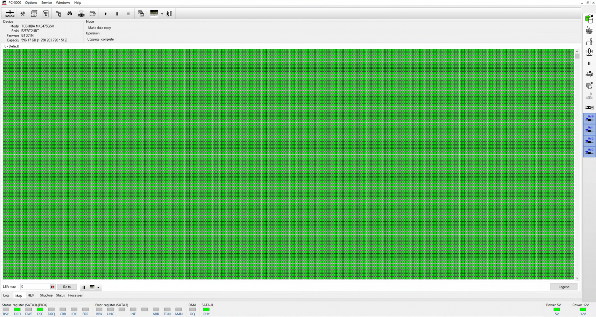The image size is (596, 317).
Task: Toggle head Hd 0 in the sidebar
Action: [589, 119]
